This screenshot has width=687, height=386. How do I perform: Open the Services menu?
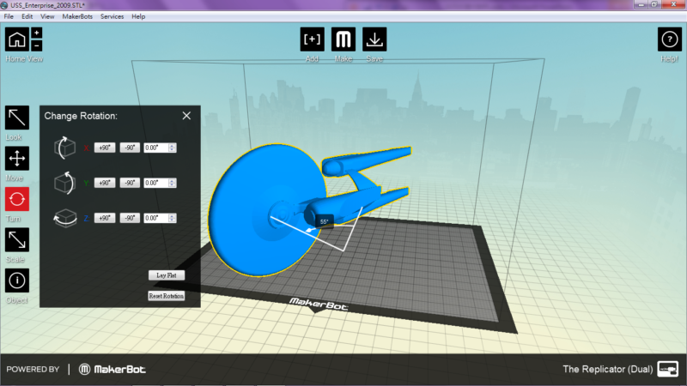tap(112, 16)
